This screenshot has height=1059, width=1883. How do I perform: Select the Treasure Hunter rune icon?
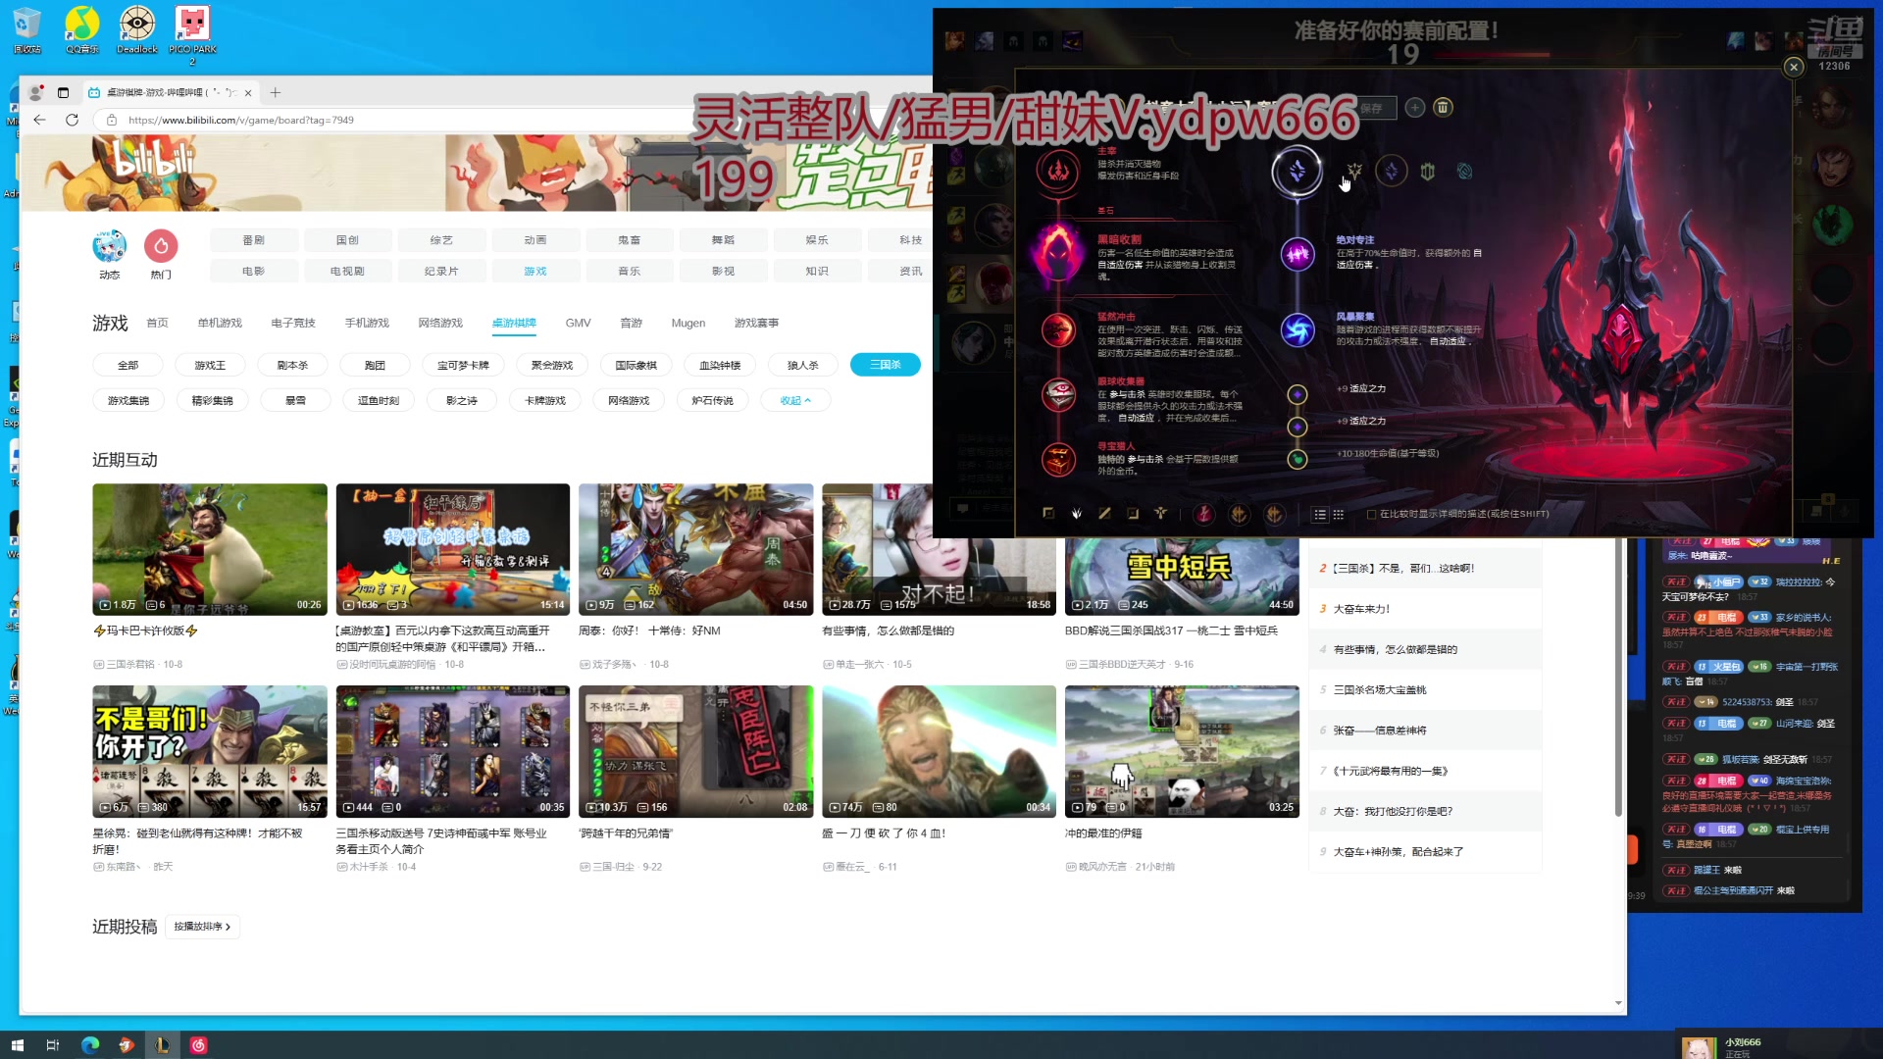tap(1058, 459)
